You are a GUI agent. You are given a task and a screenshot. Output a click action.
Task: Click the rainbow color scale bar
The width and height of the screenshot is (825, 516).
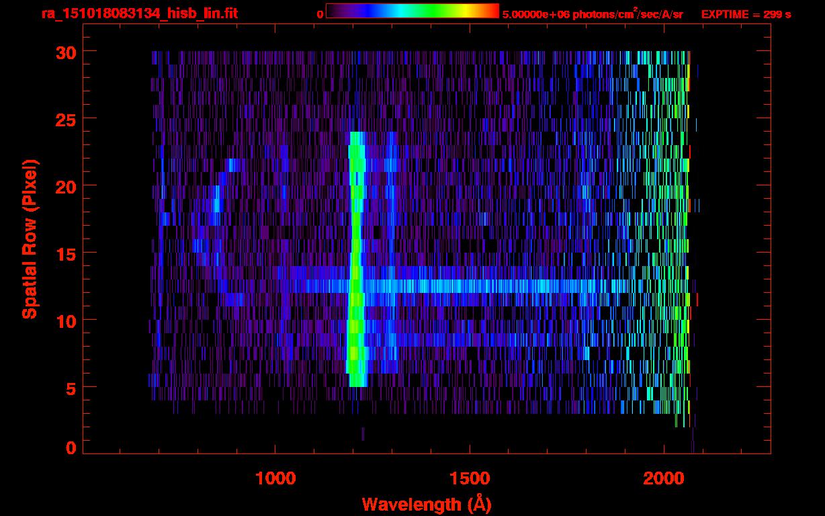pos(412,11)
